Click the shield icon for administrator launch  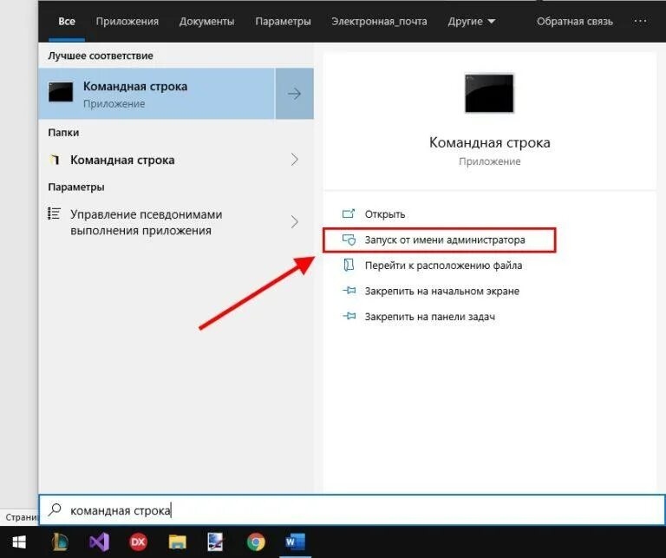pos(349,240)
